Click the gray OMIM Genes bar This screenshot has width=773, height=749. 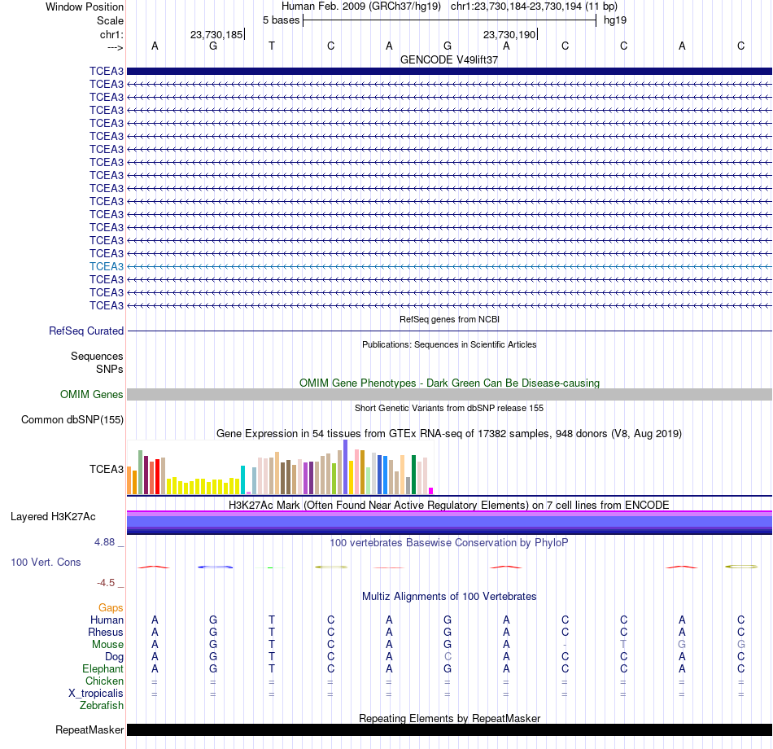pos(449,394)
